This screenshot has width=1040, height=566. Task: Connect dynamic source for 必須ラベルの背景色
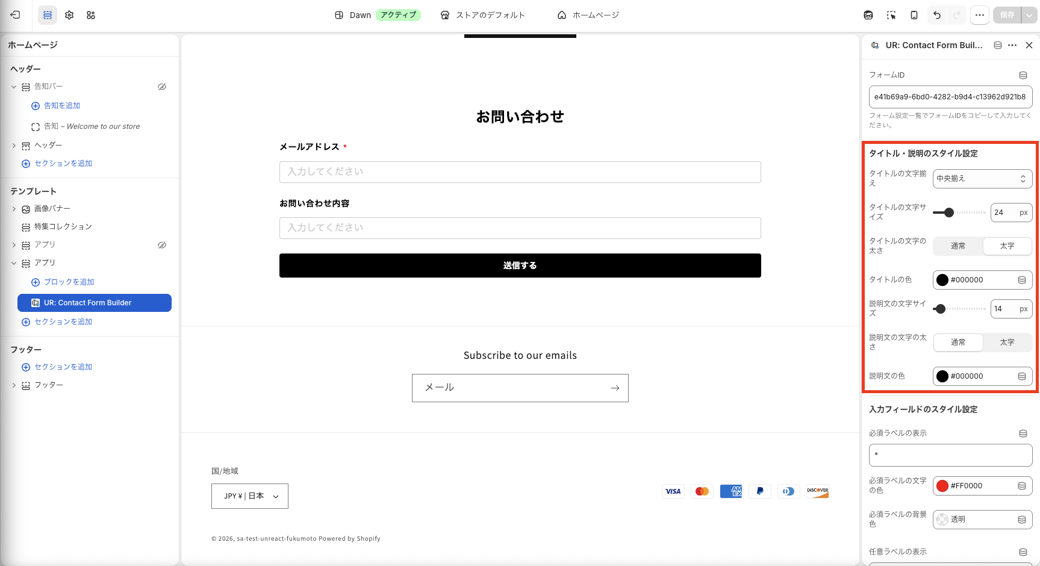click(1022, 520)
